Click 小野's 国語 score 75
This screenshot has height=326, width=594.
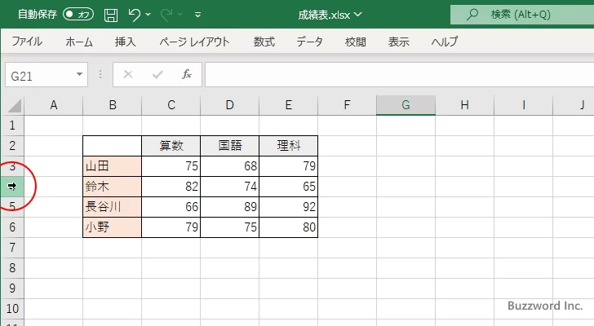tap(229, 227)
